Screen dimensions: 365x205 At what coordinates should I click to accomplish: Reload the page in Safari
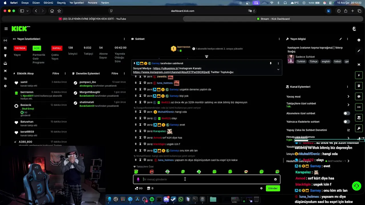pos(254,11)
